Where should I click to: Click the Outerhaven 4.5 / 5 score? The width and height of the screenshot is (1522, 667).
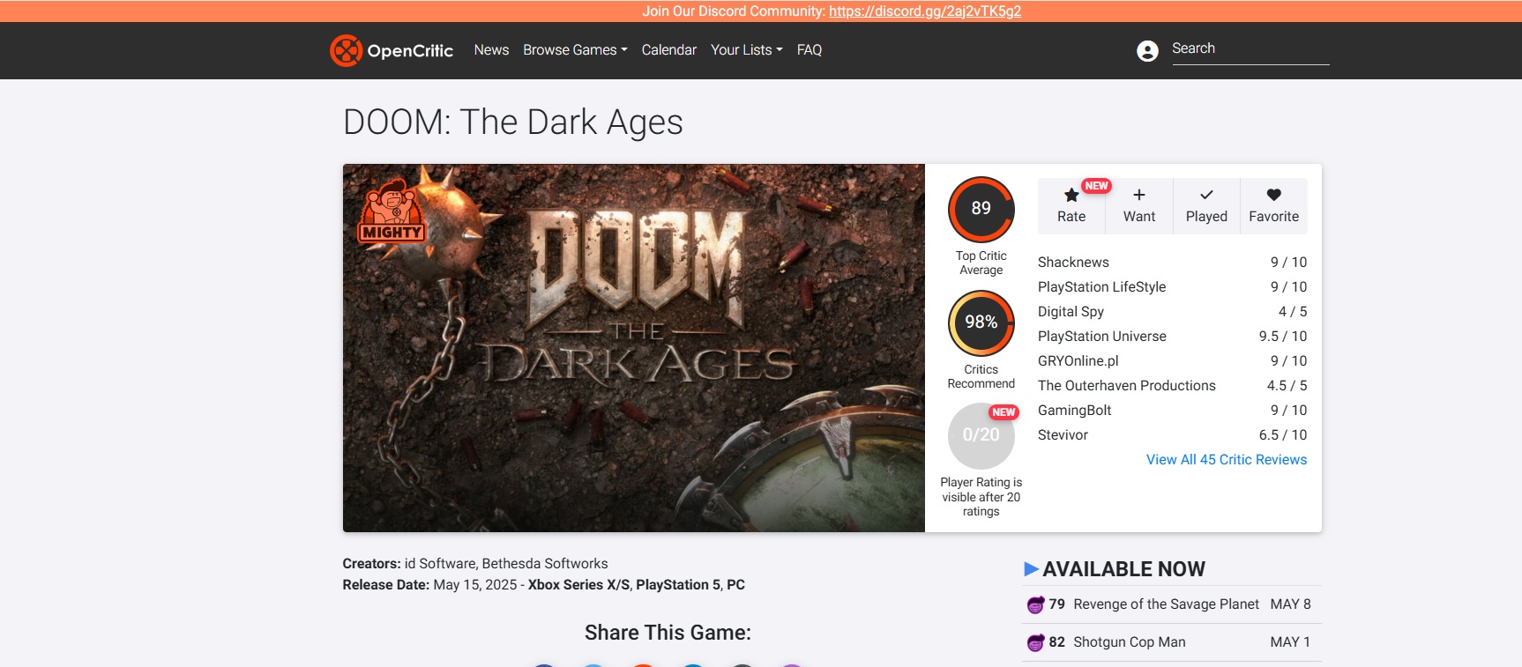point(1287,386)
